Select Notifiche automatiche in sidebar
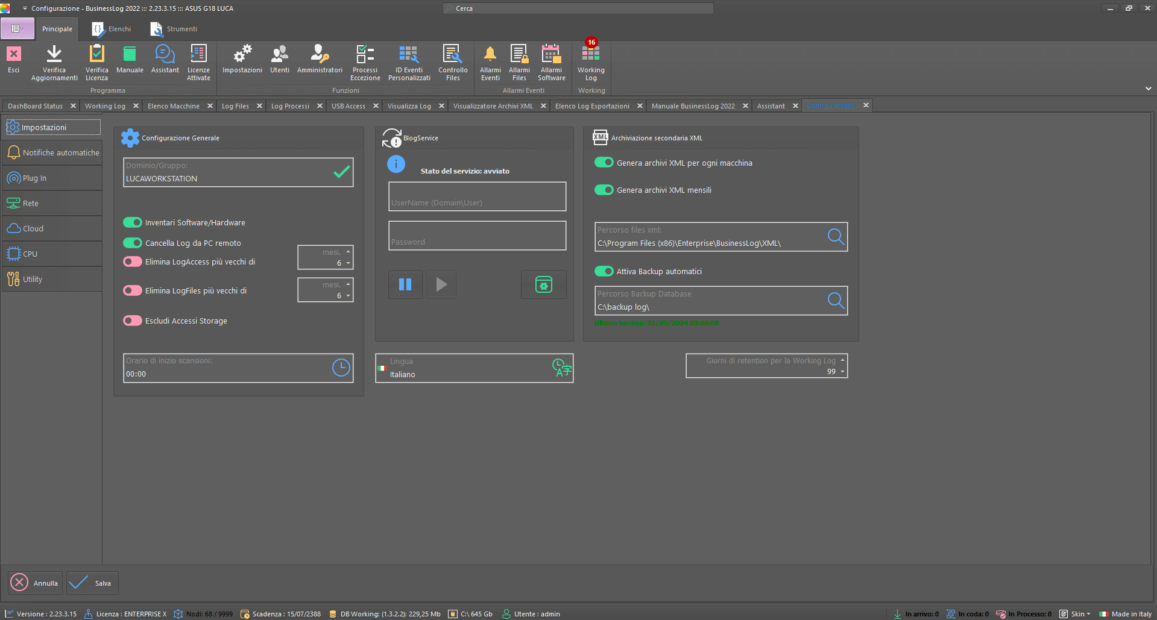This screenshot has width=1157, height=620. click(52, 153)
